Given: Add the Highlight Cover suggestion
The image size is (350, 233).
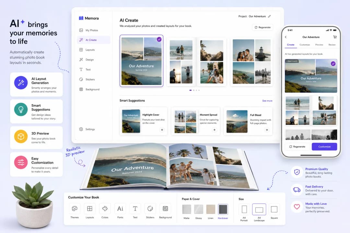Looking at the screenshot, I should (162, 130).
